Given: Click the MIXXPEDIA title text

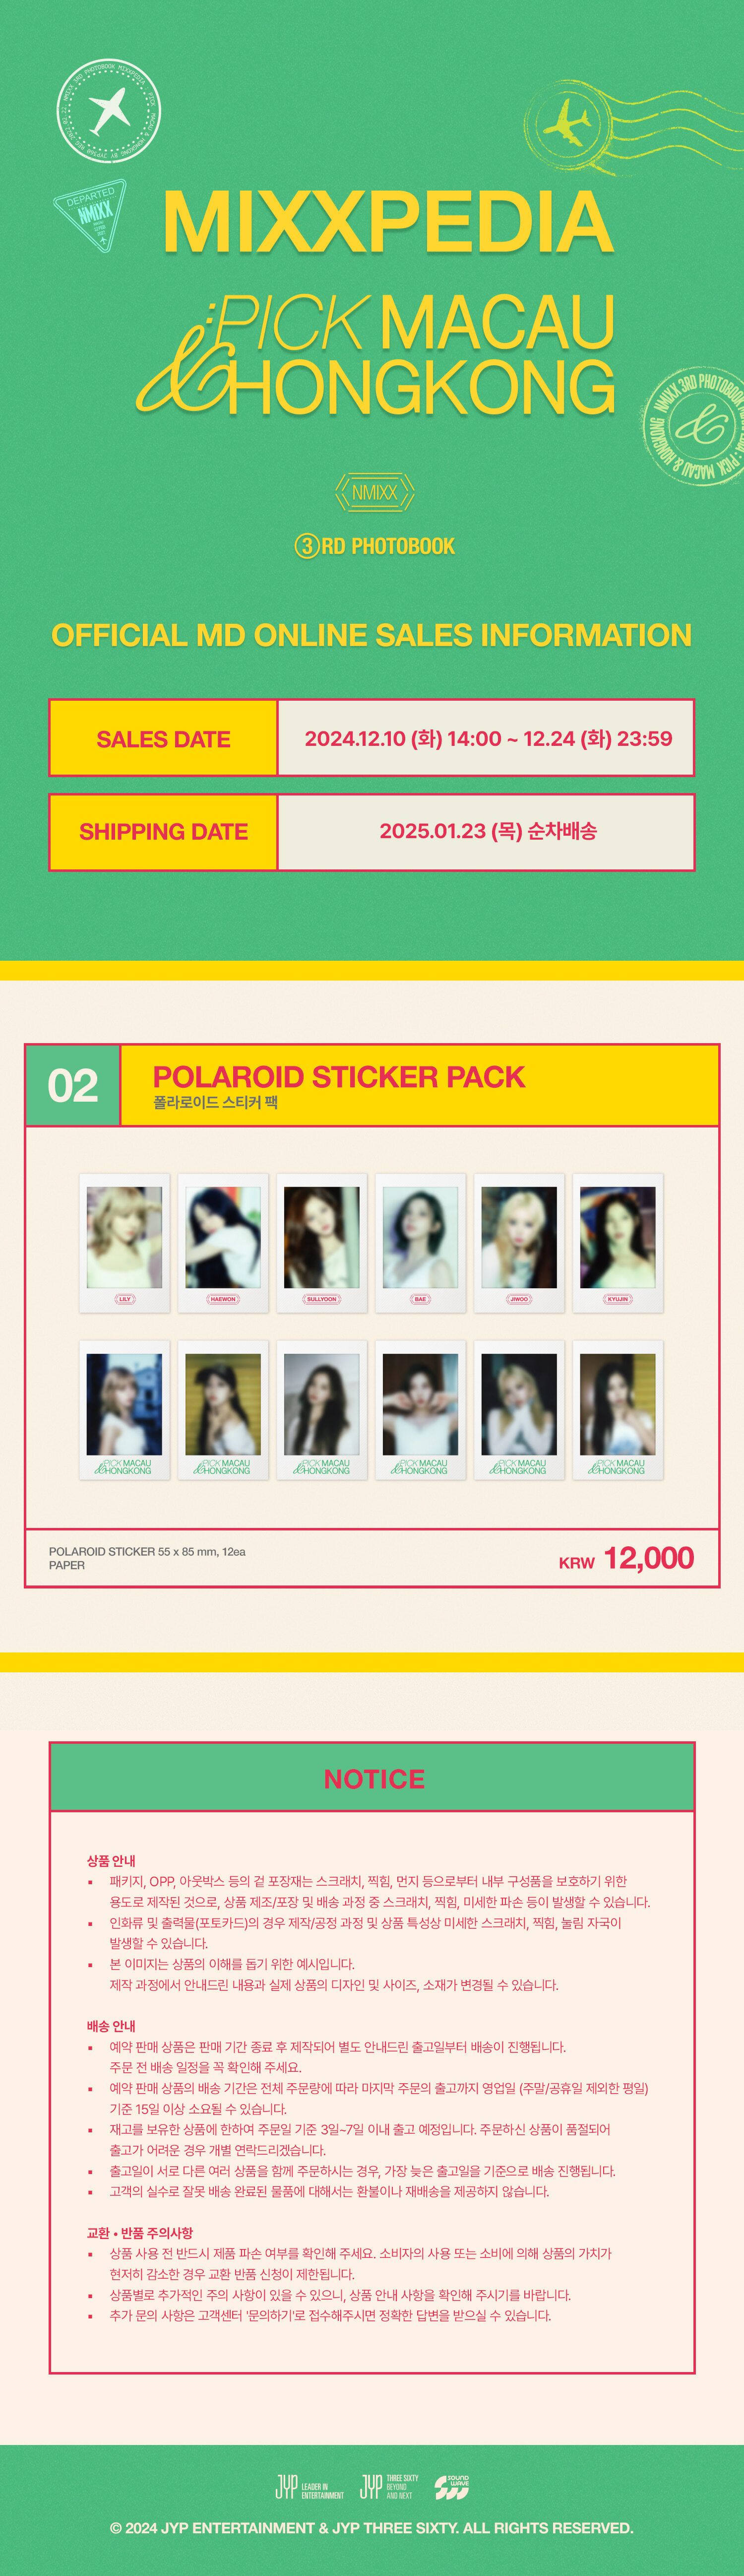Looking at the screenshot, I should 387,222.
